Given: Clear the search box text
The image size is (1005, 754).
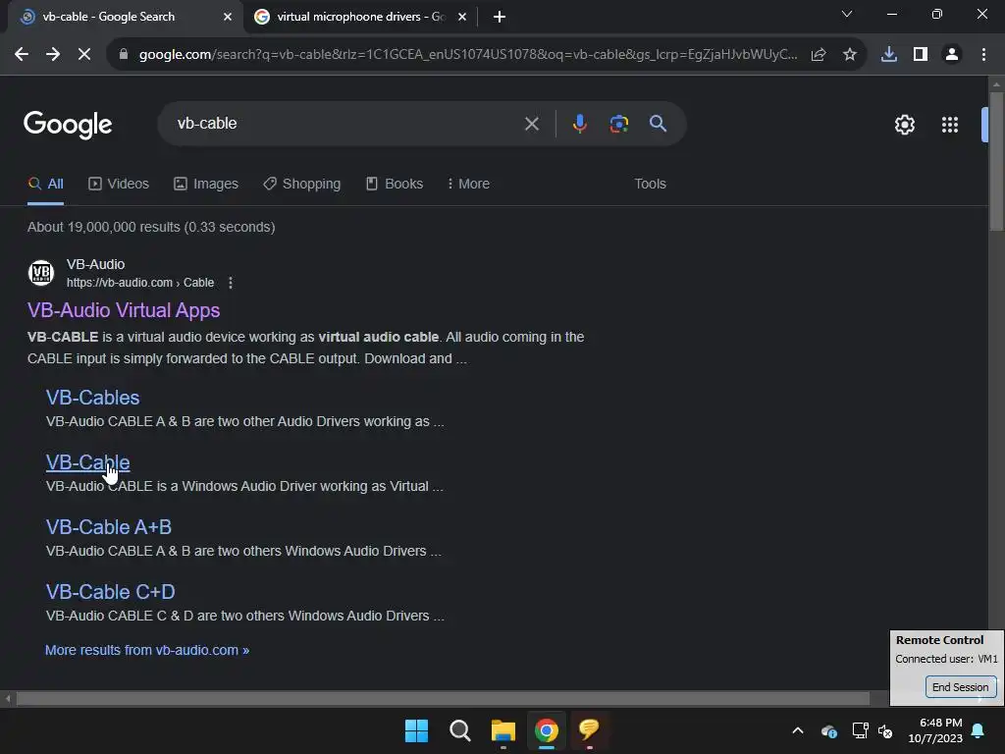Looking at the screenshot, I should click(x=531, y=124).
